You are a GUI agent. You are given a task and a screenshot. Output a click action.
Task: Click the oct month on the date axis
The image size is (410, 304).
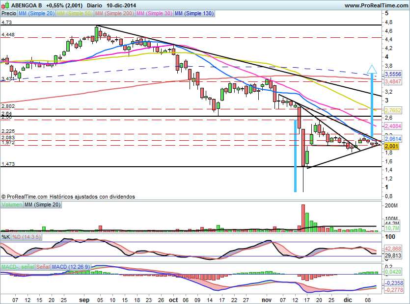coord(173,300)
